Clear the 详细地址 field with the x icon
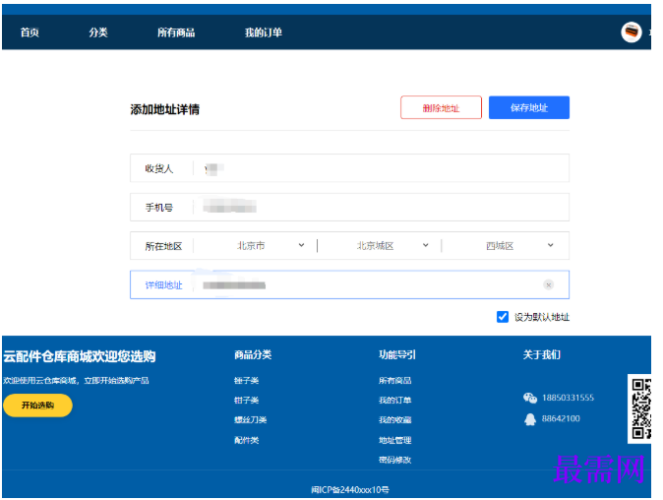This screenshot has height=500, width=663. coord(549,284)
